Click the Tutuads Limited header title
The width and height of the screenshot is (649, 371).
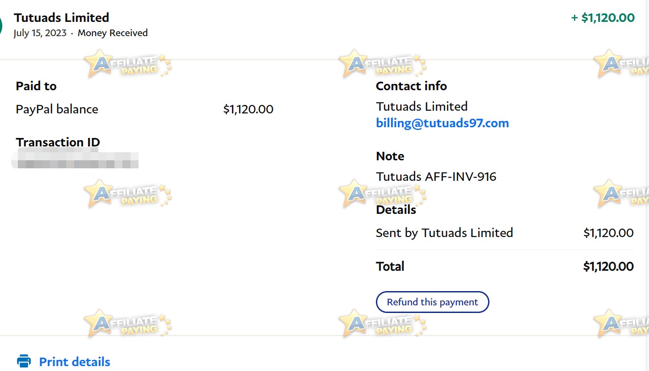click(x=62, y=18)
